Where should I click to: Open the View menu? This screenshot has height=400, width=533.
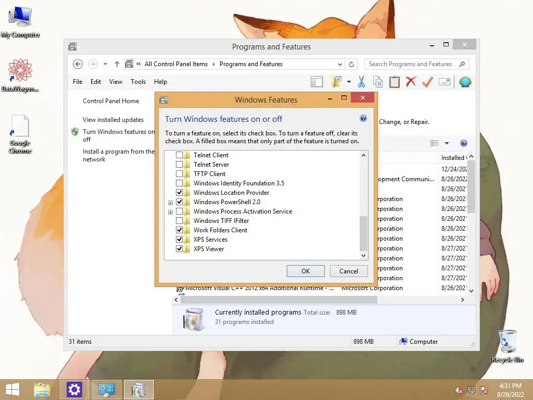tap(116, 82)
